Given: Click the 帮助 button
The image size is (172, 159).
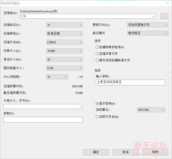Looking at the screenshot, I should [155, 152].
